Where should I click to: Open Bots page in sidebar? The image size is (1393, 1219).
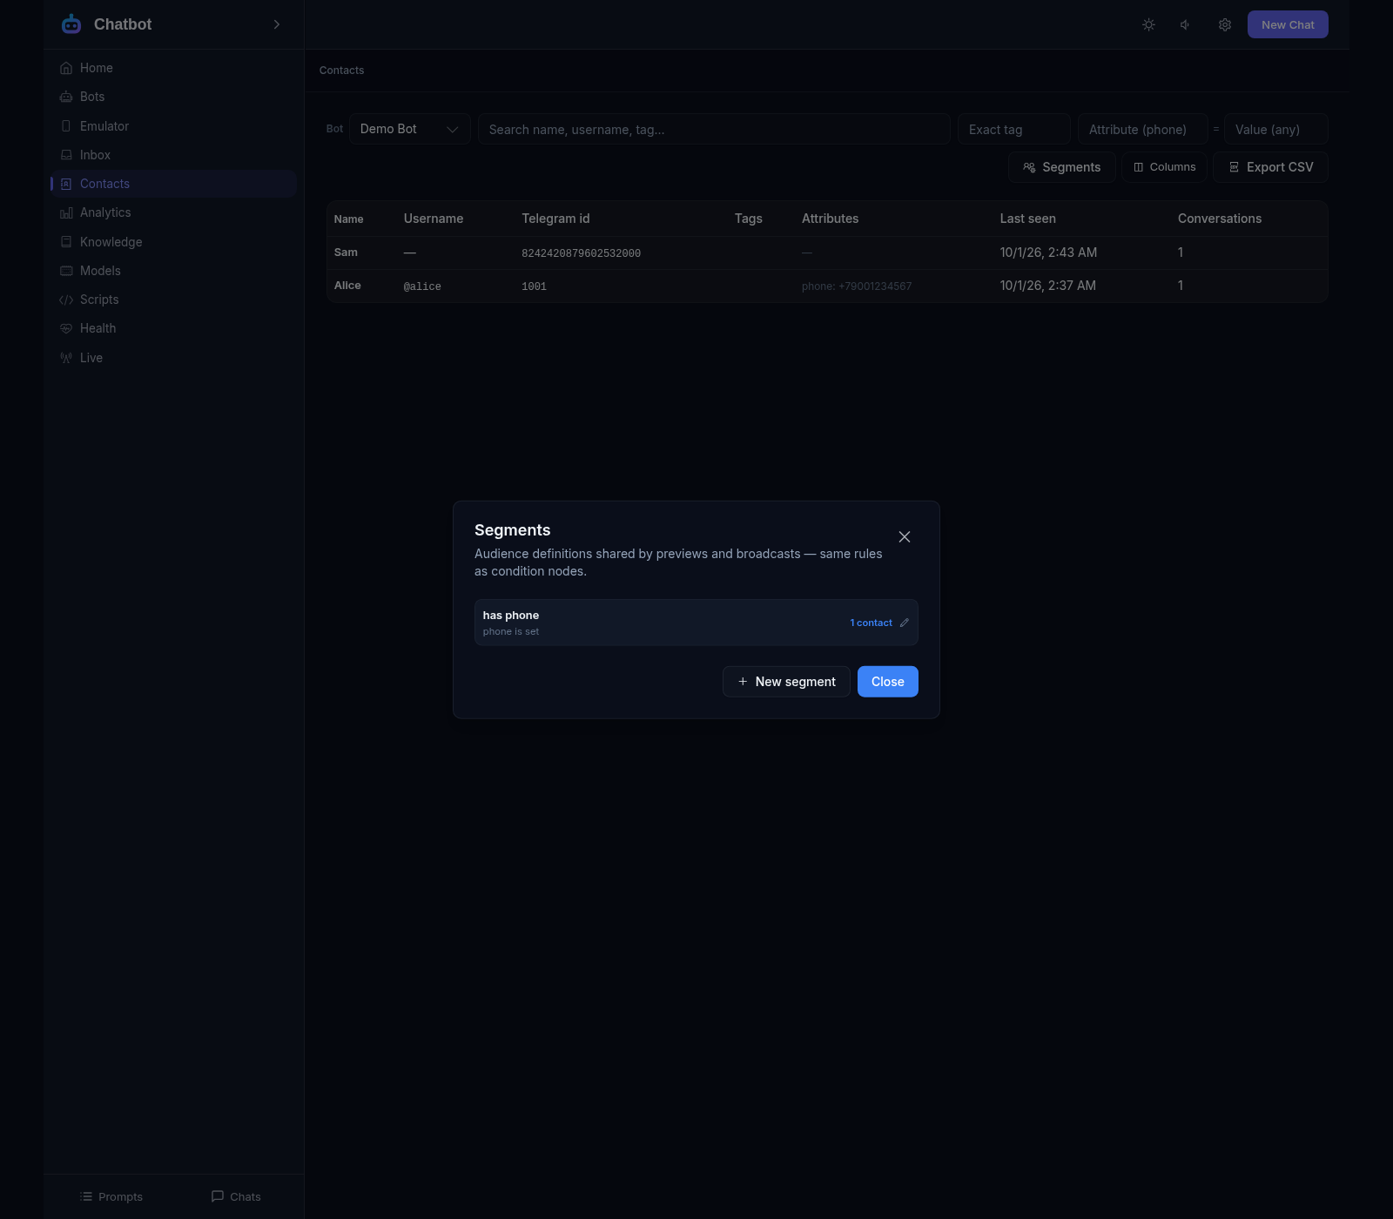coord(173,97)
